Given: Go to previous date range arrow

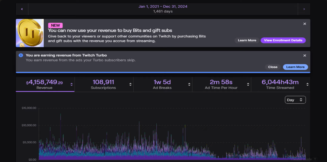Looking at the screenshot, I should [22, 9].
